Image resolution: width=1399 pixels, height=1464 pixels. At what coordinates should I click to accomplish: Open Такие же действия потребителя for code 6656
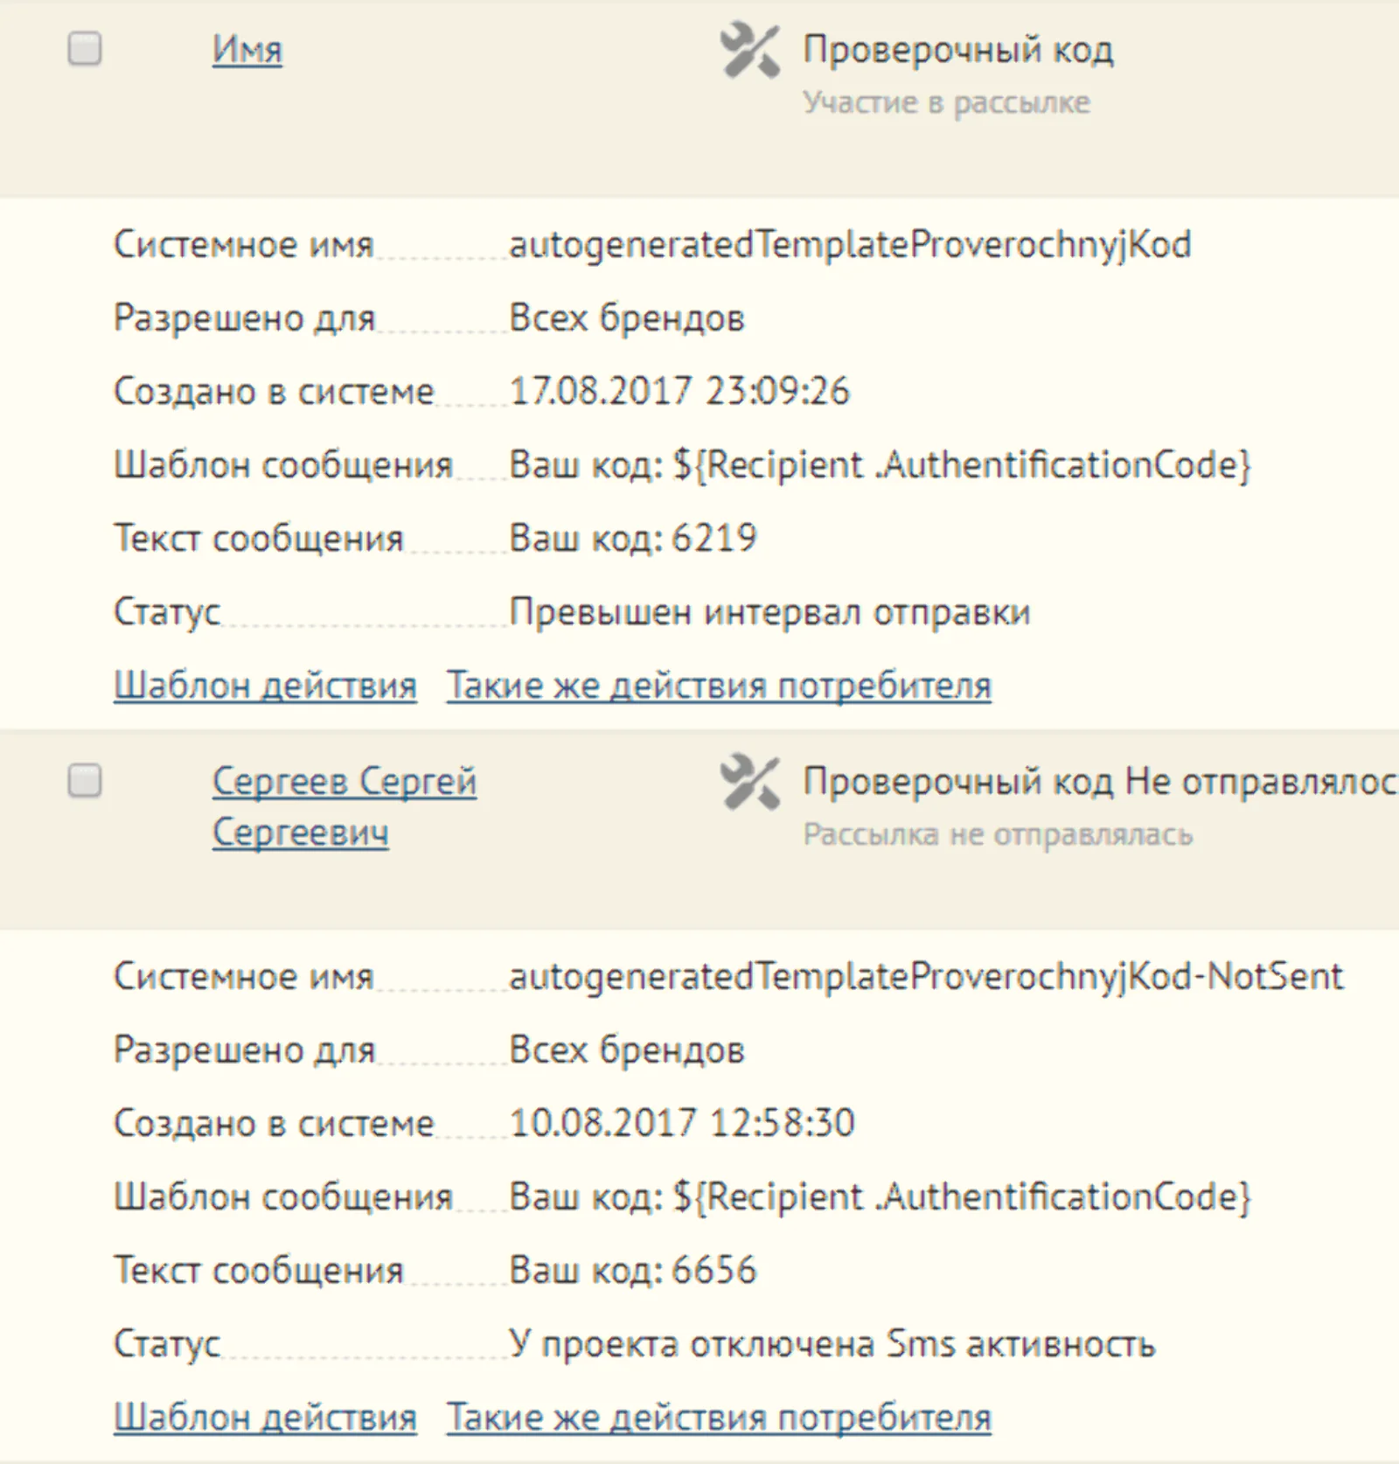pos(719,1416)
